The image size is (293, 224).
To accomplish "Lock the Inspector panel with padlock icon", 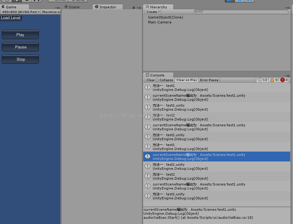I will (134, 7).
